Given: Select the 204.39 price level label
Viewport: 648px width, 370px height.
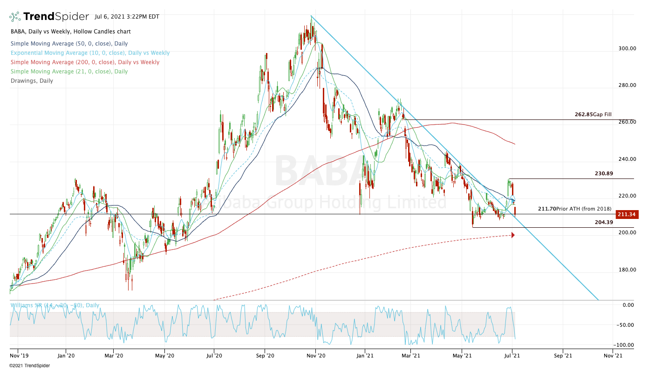Looking at the screenshot, I should tap(603, 222).
